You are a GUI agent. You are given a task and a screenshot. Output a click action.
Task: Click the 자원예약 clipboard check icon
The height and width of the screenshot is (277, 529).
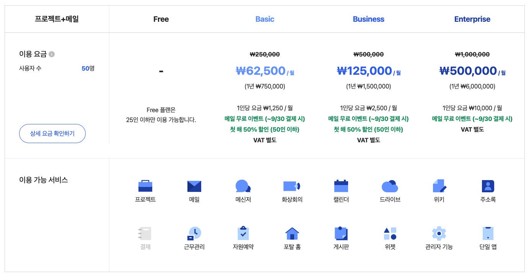(x=243, y=233)
